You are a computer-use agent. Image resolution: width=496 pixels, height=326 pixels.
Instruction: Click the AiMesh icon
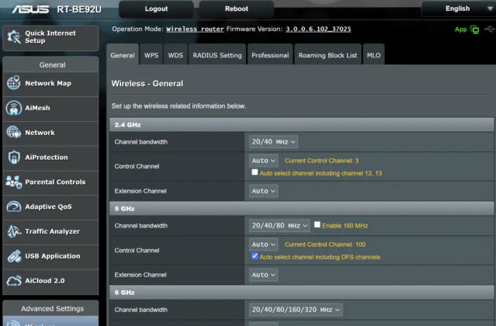coord(14,108)
